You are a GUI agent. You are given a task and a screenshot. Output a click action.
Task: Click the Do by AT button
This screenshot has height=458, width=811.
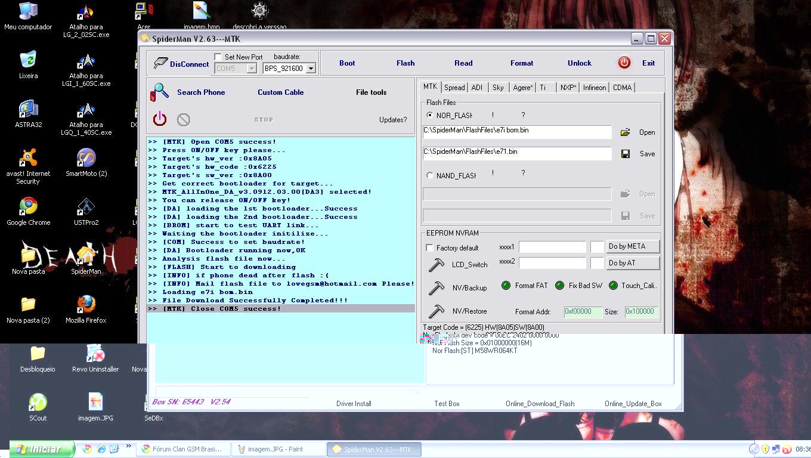(x=633, y=263)
